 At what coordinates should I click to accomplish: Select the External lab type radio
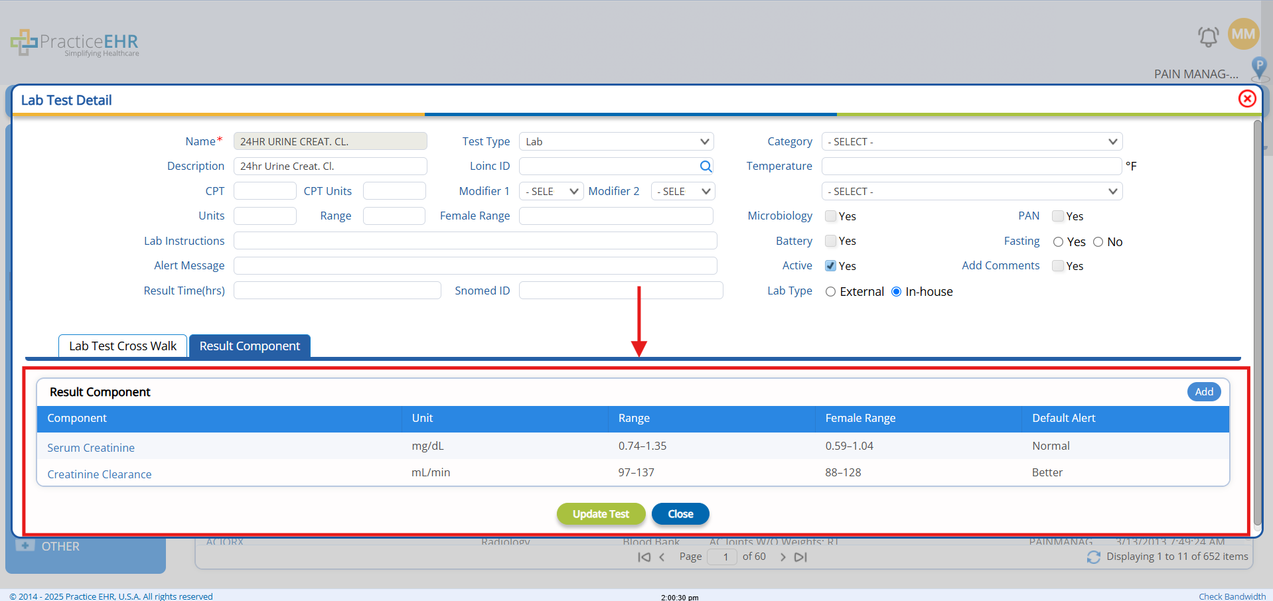pos(830,292)
